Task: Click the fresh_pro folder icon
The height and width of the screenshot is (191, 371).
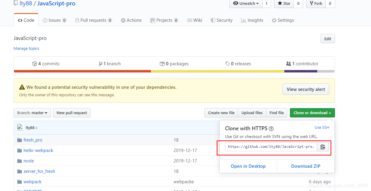Action: pyautogui.click(x=20, y=140)
